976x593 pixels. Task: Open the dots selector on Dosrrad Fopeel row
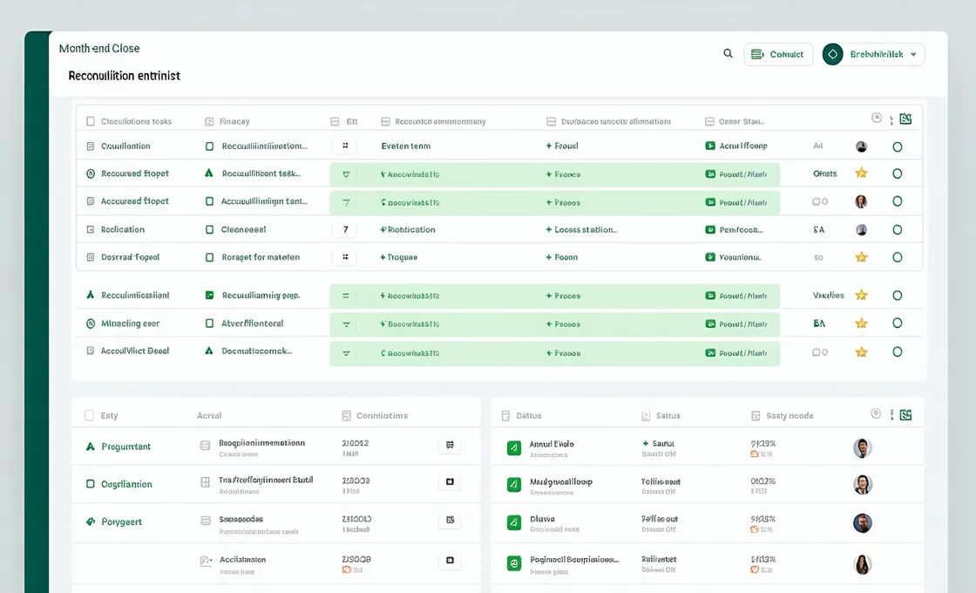coord(345,256)
